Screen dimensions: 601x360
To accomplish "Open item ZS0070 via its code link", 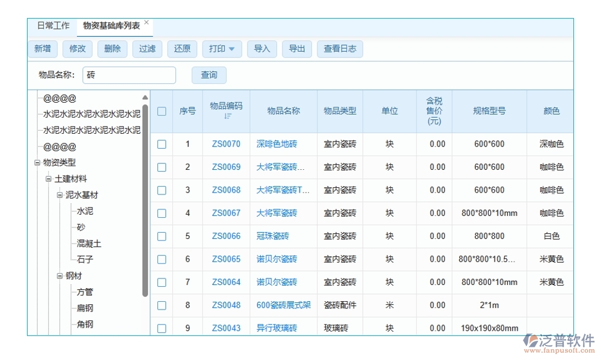I will [x=225, y=144].
